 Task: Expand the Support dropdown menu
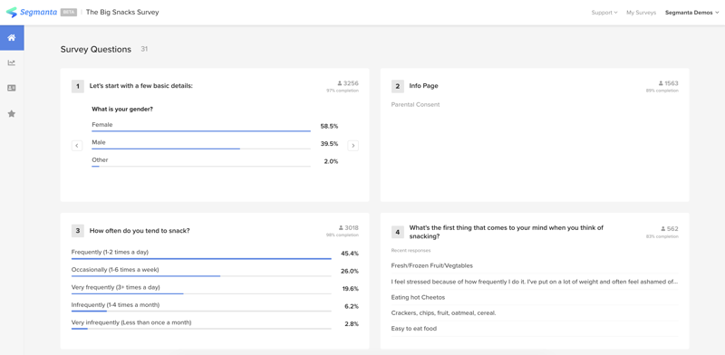tap(604, 13)
